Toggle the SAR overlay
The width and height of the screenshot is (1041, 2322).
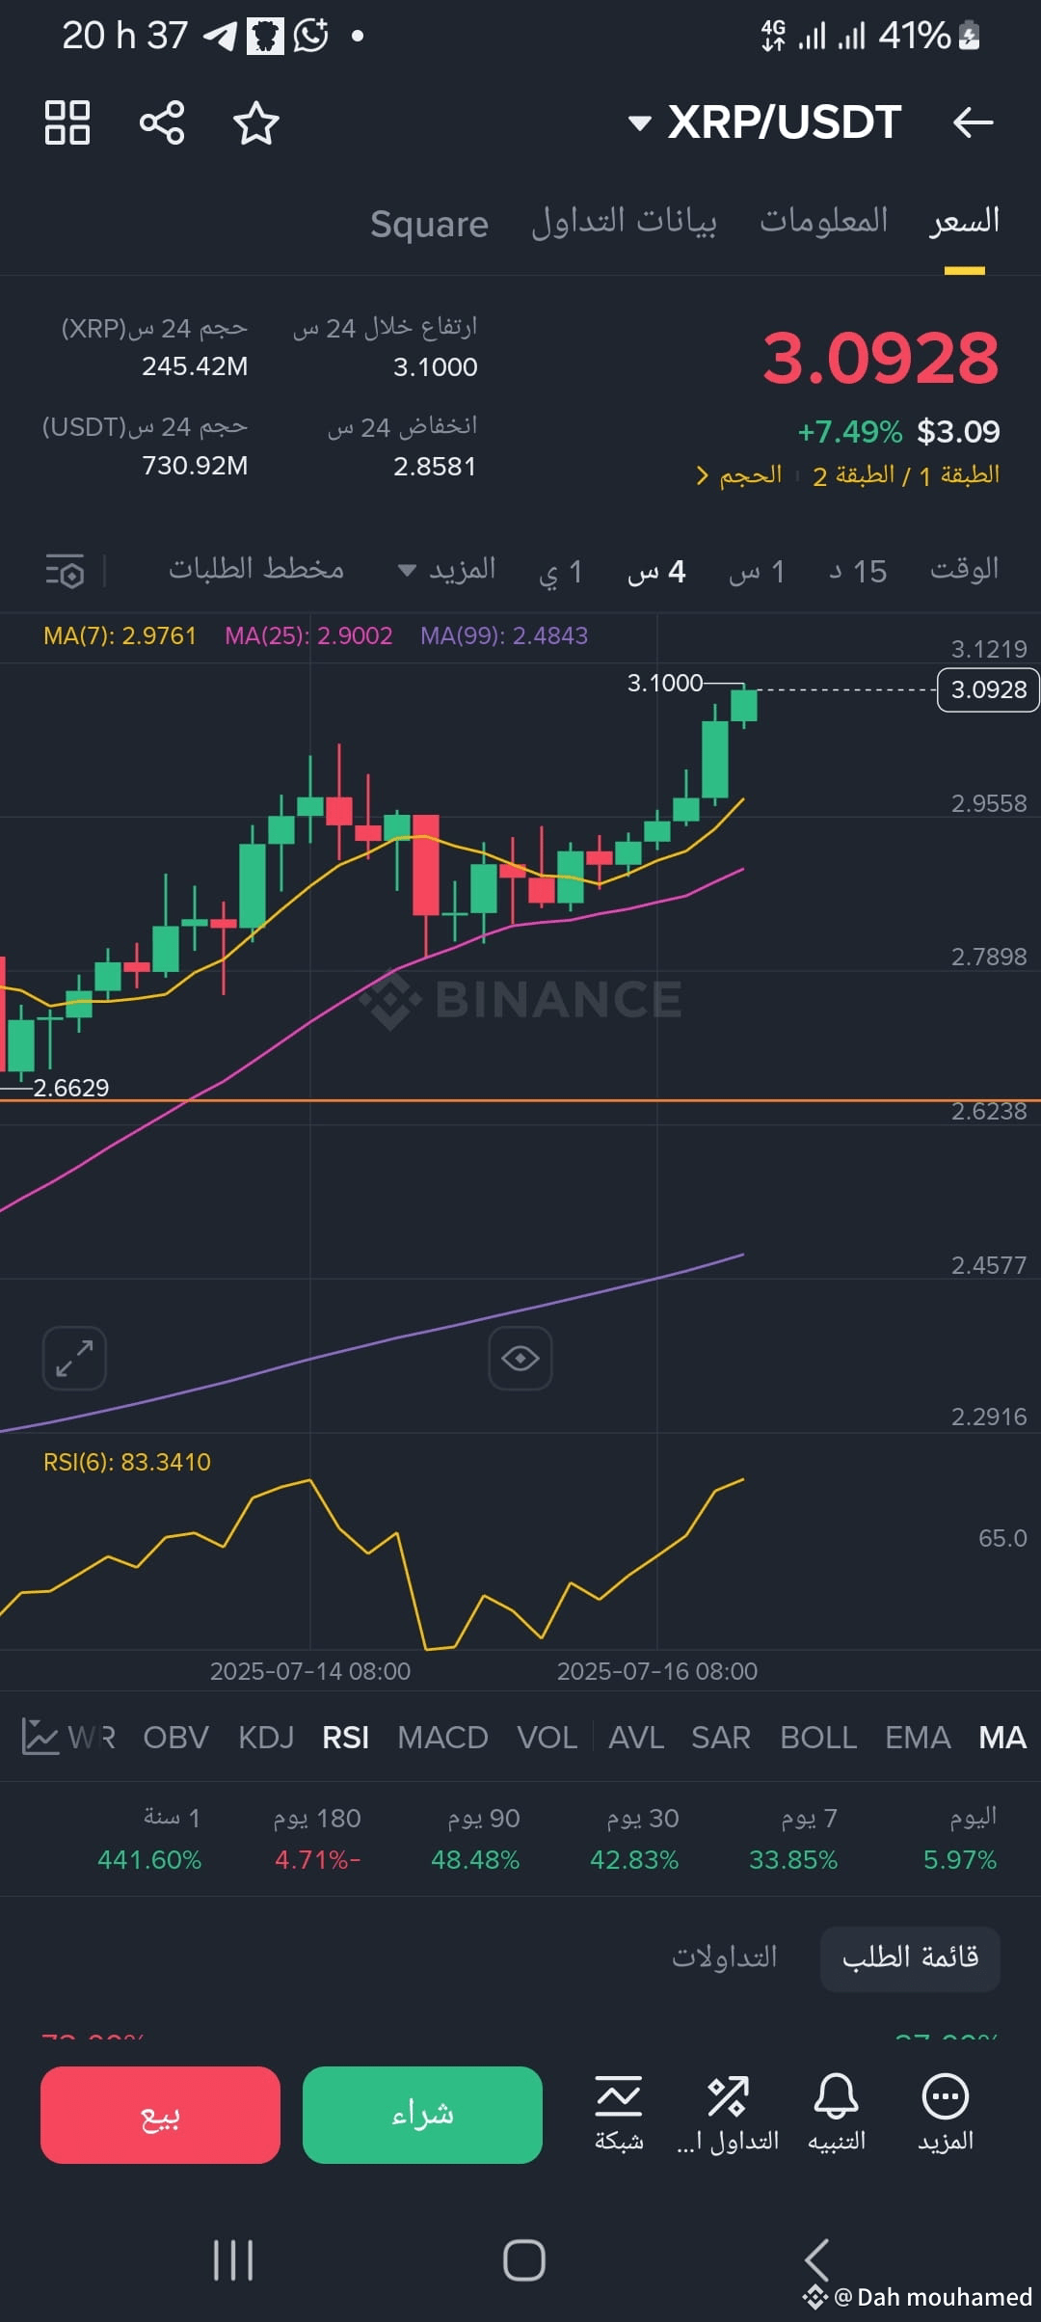[x=720, y=1738]
